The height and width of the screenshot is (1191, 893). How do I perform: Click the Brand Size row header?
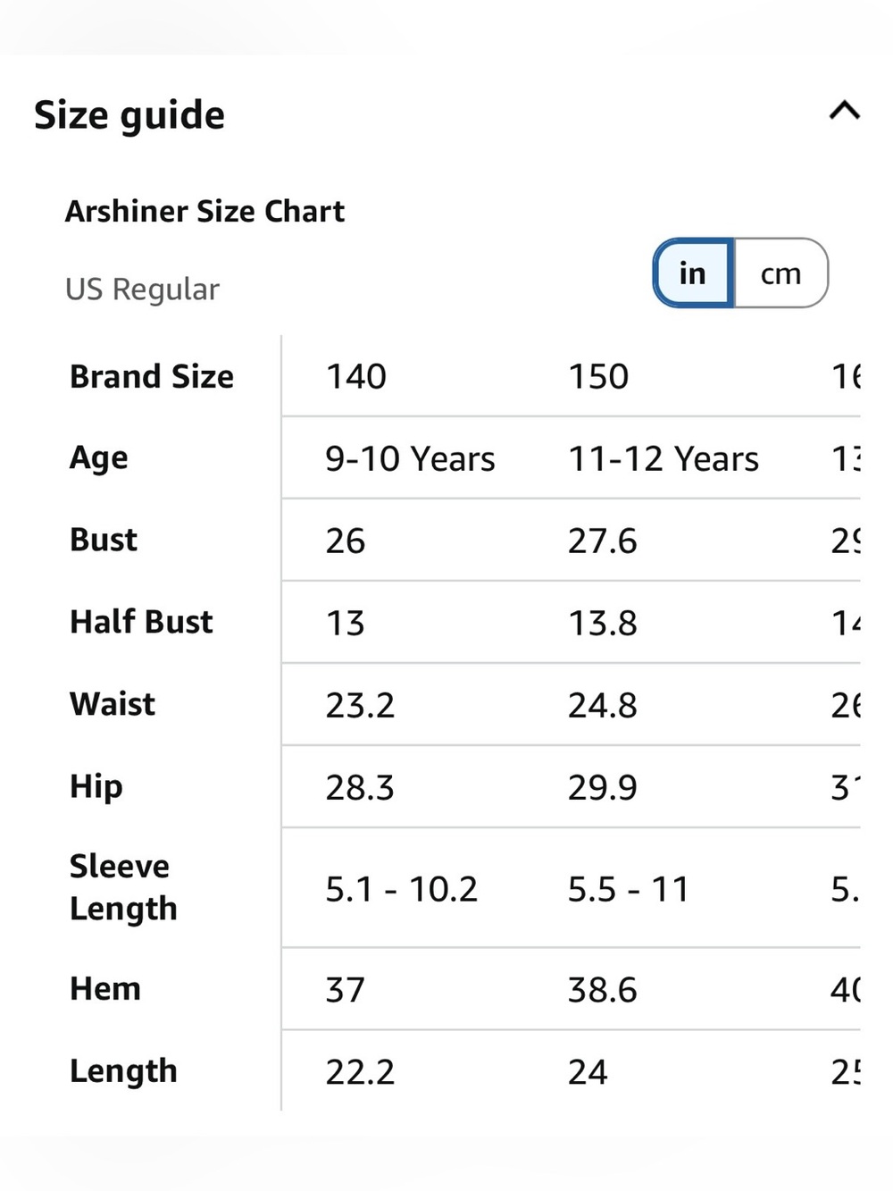(152, 377)
